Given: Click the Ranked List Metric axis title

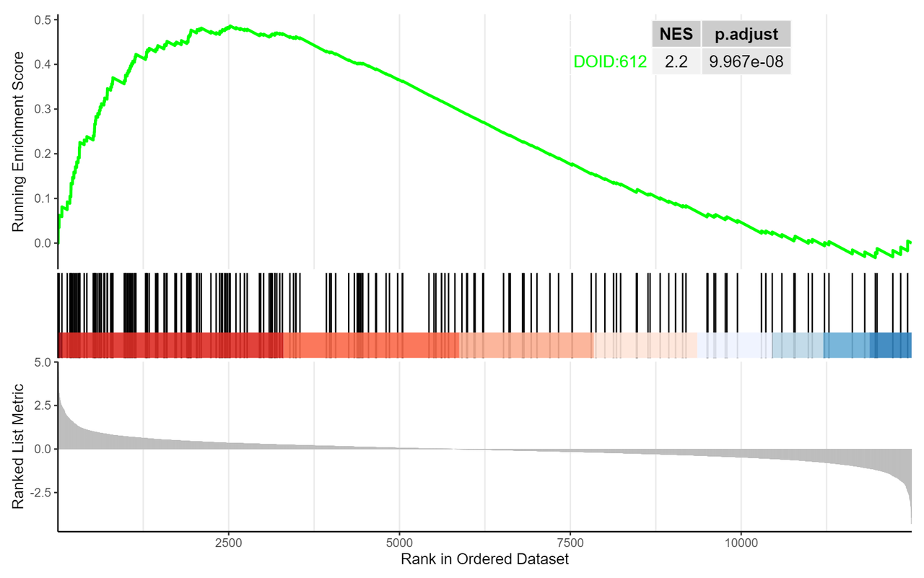Looking at the screenshot, I should tap(18, 446).
